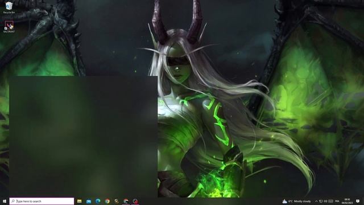Open the Windows Start menu
This screenshot has width=364, height=205.
[5, 201]
